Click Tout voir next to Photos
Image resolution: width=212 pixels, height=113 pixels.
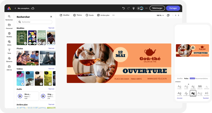pos(51,48)
